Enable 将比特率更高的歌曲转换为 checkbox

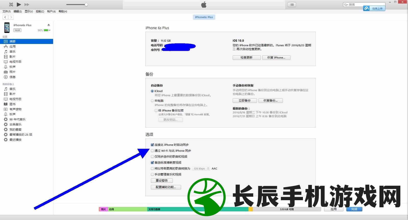click(x=152, y=168)
